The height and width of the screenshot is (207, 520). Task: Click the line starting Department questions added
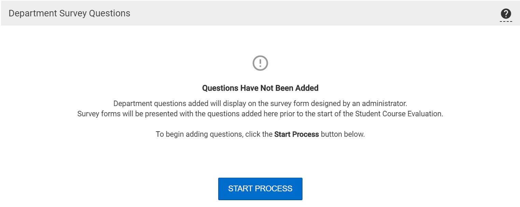click(260, 104)
